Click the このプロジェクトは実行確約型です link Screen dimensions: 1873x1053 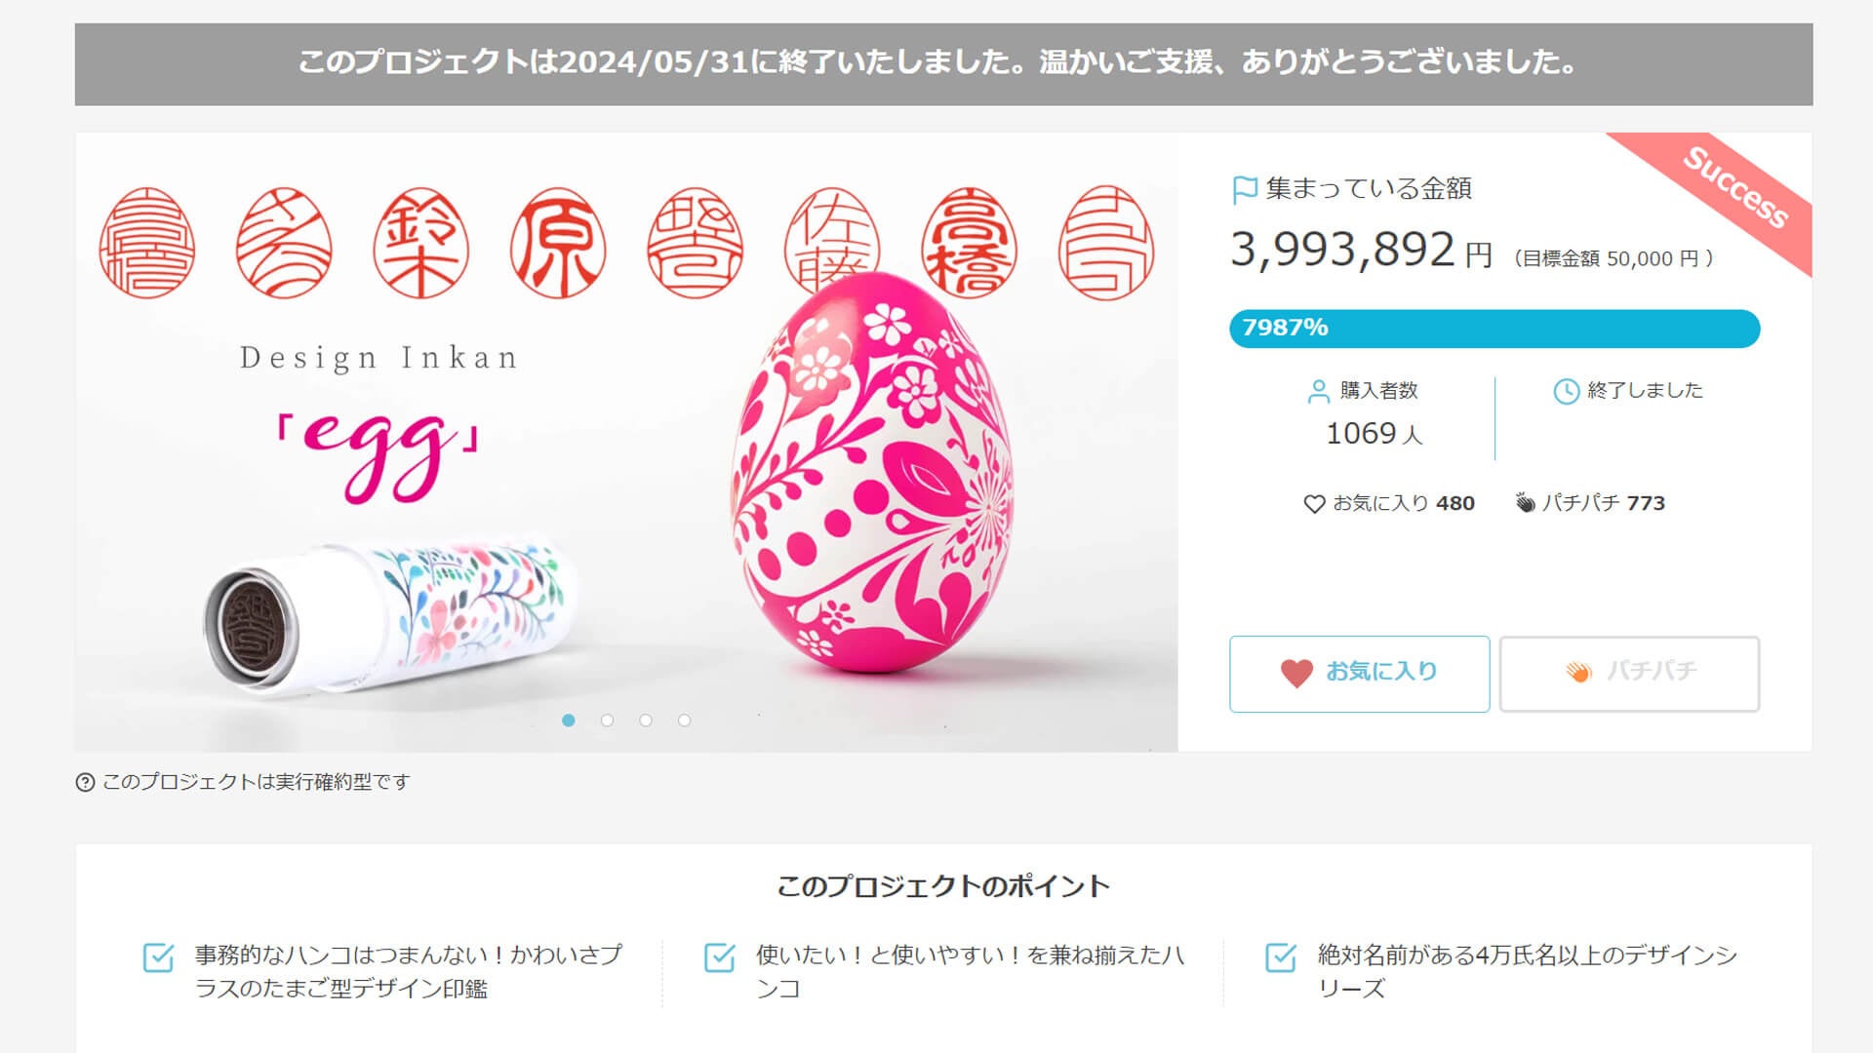[256, 782]
